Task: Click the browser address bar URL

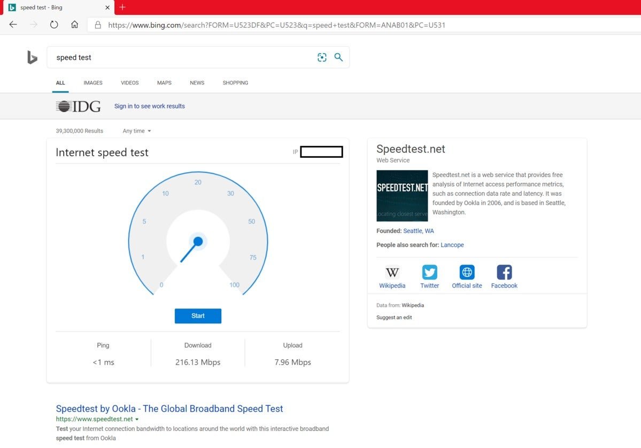Action: [276, 25]
